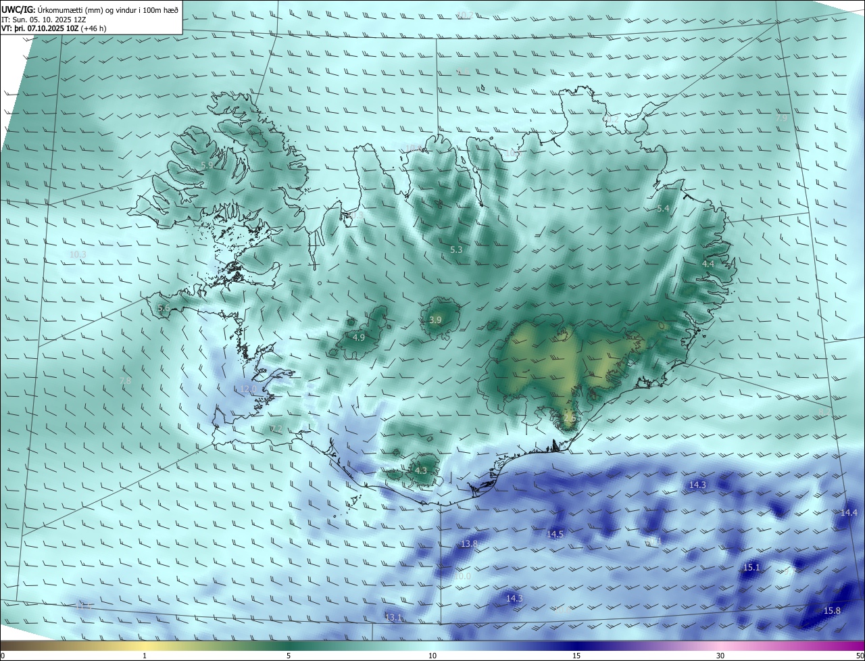This screenshot has height=661, width=865.
Task: Click the 7.8 value on the map
Action: point(125,381)
